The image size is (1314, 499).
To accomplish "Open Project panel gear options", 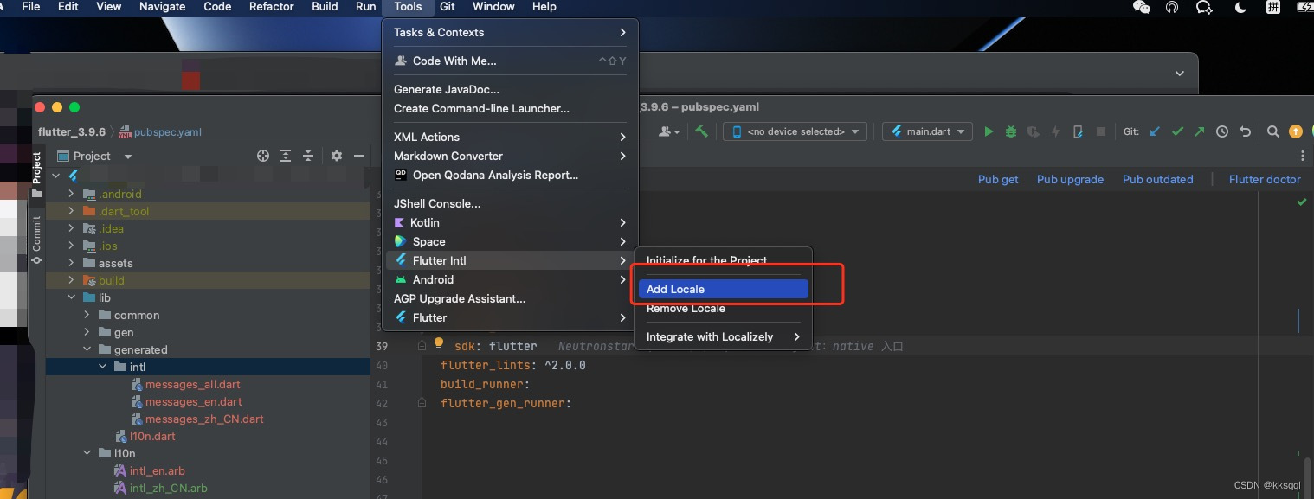I will point(337,156).
